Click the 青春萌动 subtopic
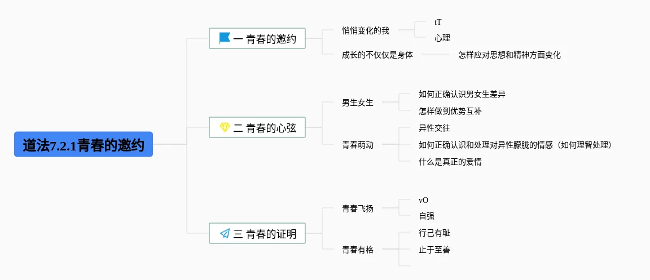Screen dimensions: 650x280 pos(358,145)
